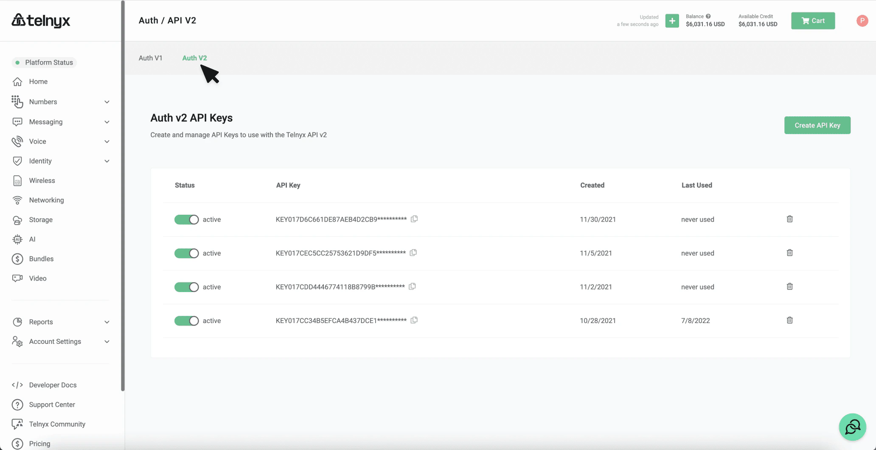Disable the API key created 10/28/2021
Viewport: 876px width, 450px height.
click(186, 321)
